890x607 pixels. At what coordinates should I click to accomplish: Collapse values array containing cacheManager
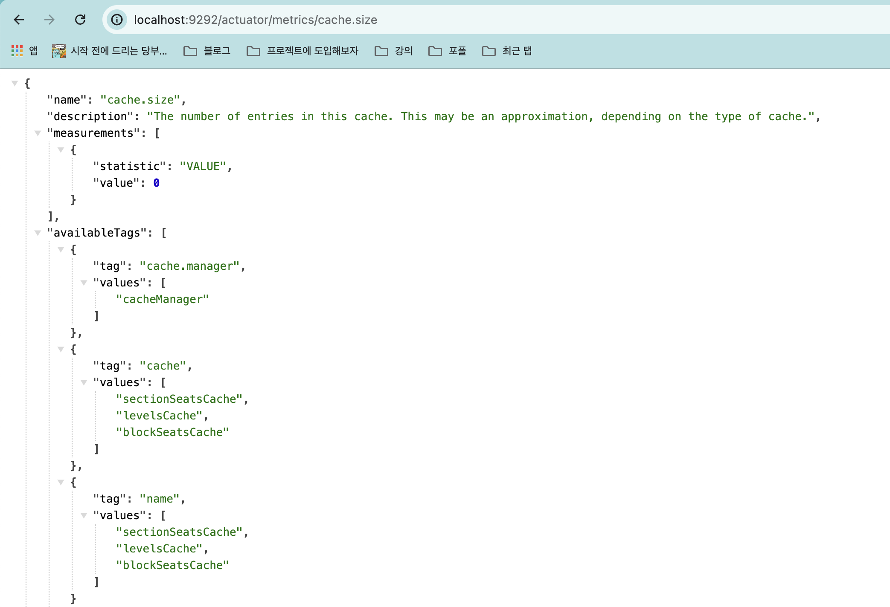(84, 283)
